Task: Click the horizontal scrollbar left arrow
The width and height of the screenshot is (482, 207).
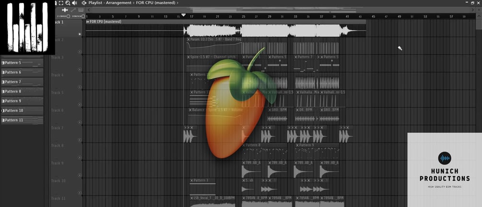Action: (89, 10)
